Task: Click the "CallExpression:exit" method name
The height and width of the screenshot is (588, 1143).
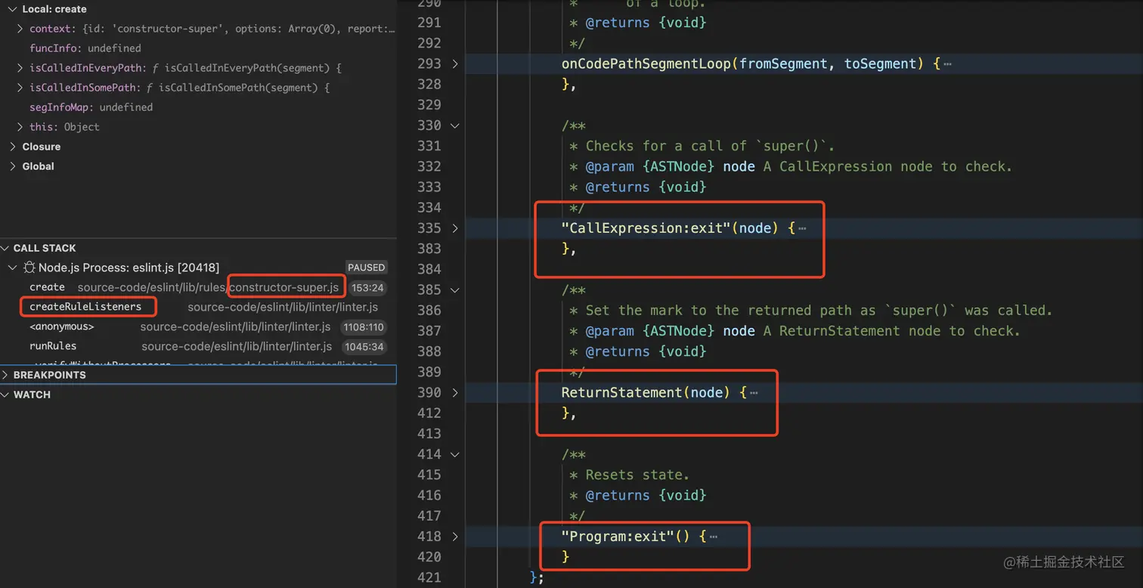Action: (x=646, y=228)
